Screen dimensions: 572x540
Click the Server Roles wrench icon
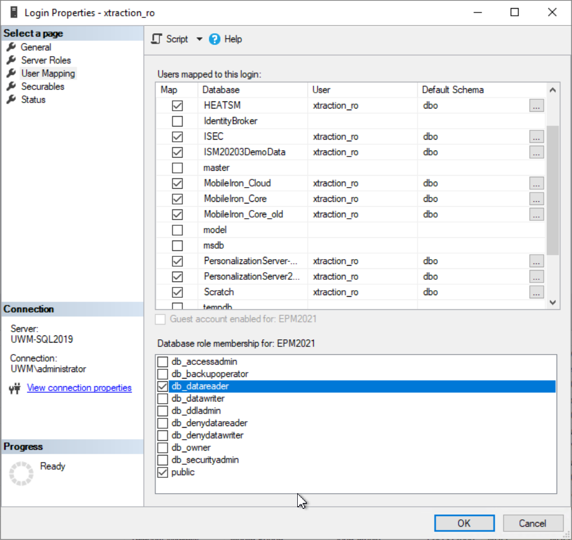tap(12, 60)
